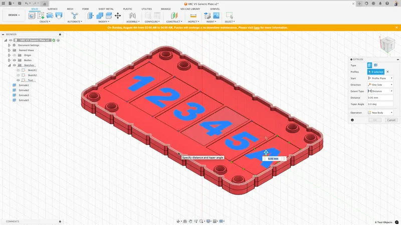Hide the Text sketch via eye icon

(x=18, y=80)
